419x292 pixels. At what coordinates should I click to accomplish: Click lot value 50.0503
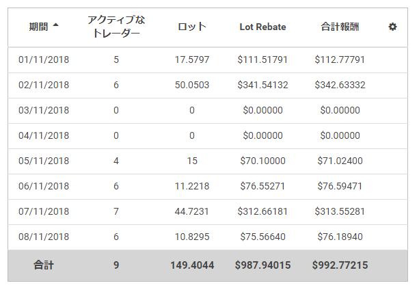click(192, 85)
